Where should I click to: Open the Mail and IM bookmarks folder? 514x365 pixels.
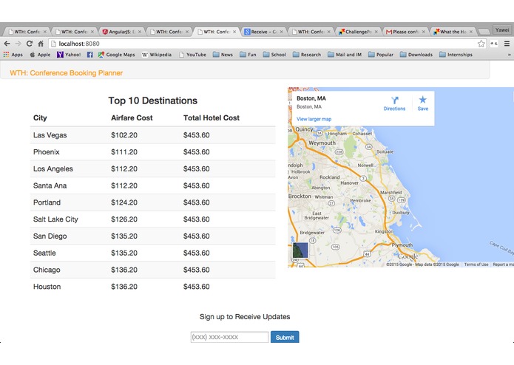tap(345, 55)
